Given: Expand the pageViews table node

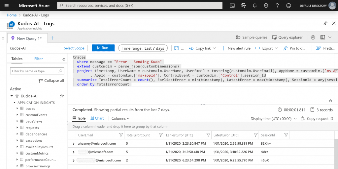Looking at the screenshot, I should click(x=17, y=121).
